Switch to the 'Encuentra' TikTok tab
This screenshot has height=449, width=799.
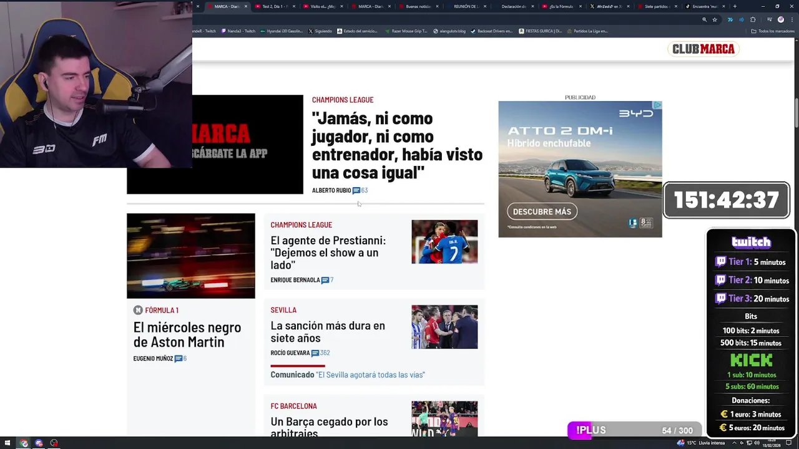[x=705, y=6]
